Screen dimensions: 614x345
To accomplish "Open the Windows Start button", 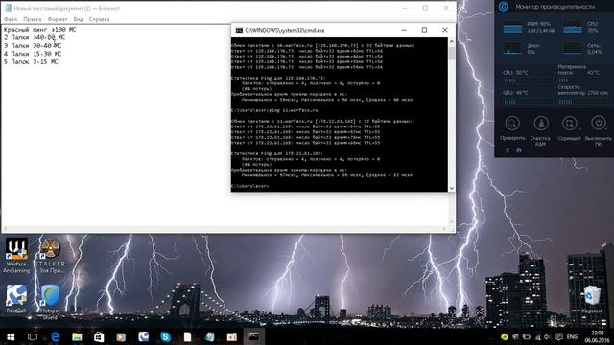I will 11,336.
